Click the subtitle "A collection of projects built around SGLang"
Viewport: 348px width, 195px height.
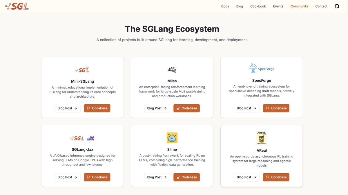[172, 40]
